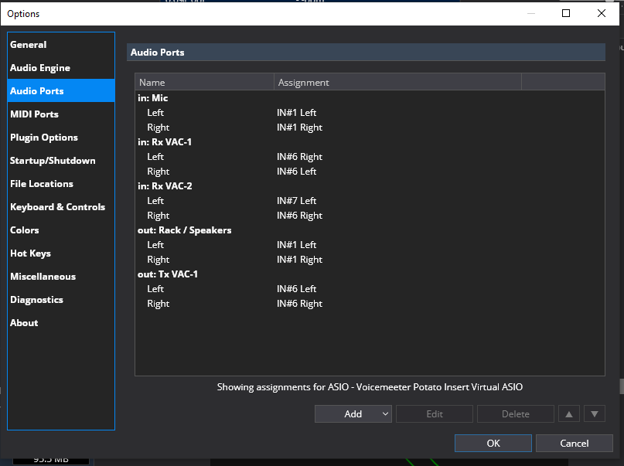The width and height of the screenshot is (624, 466).
Task: Open the Colors settings page
Action: pyautogui.click(x=61, y=230)
